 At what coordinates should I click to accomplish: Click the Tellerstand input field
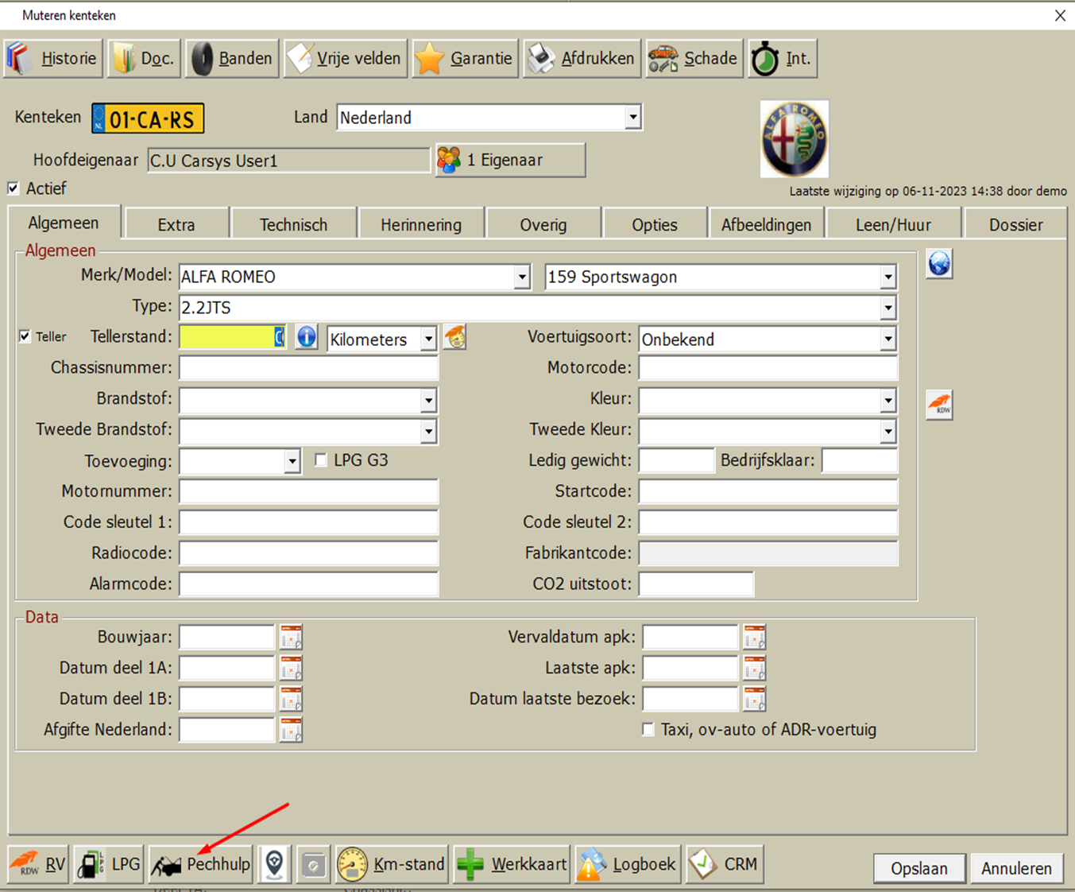click(x=232, y=337)
